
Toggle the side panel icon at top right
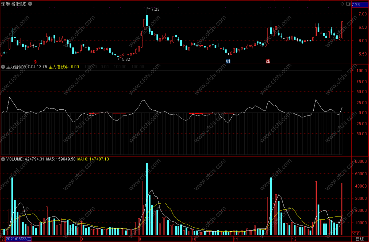point(348,4)
